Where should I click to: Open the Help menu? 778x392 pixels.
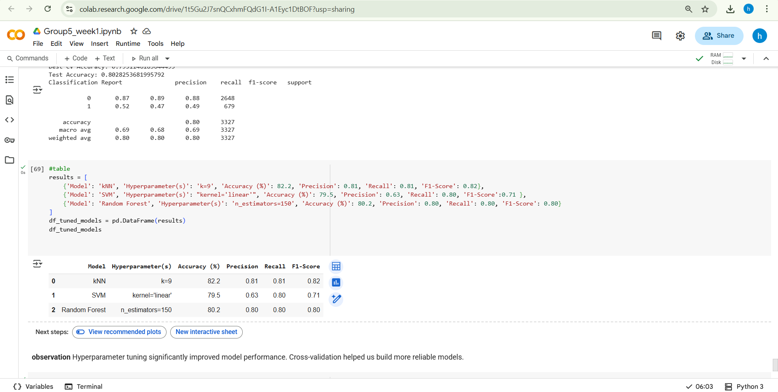click(177, 44)
